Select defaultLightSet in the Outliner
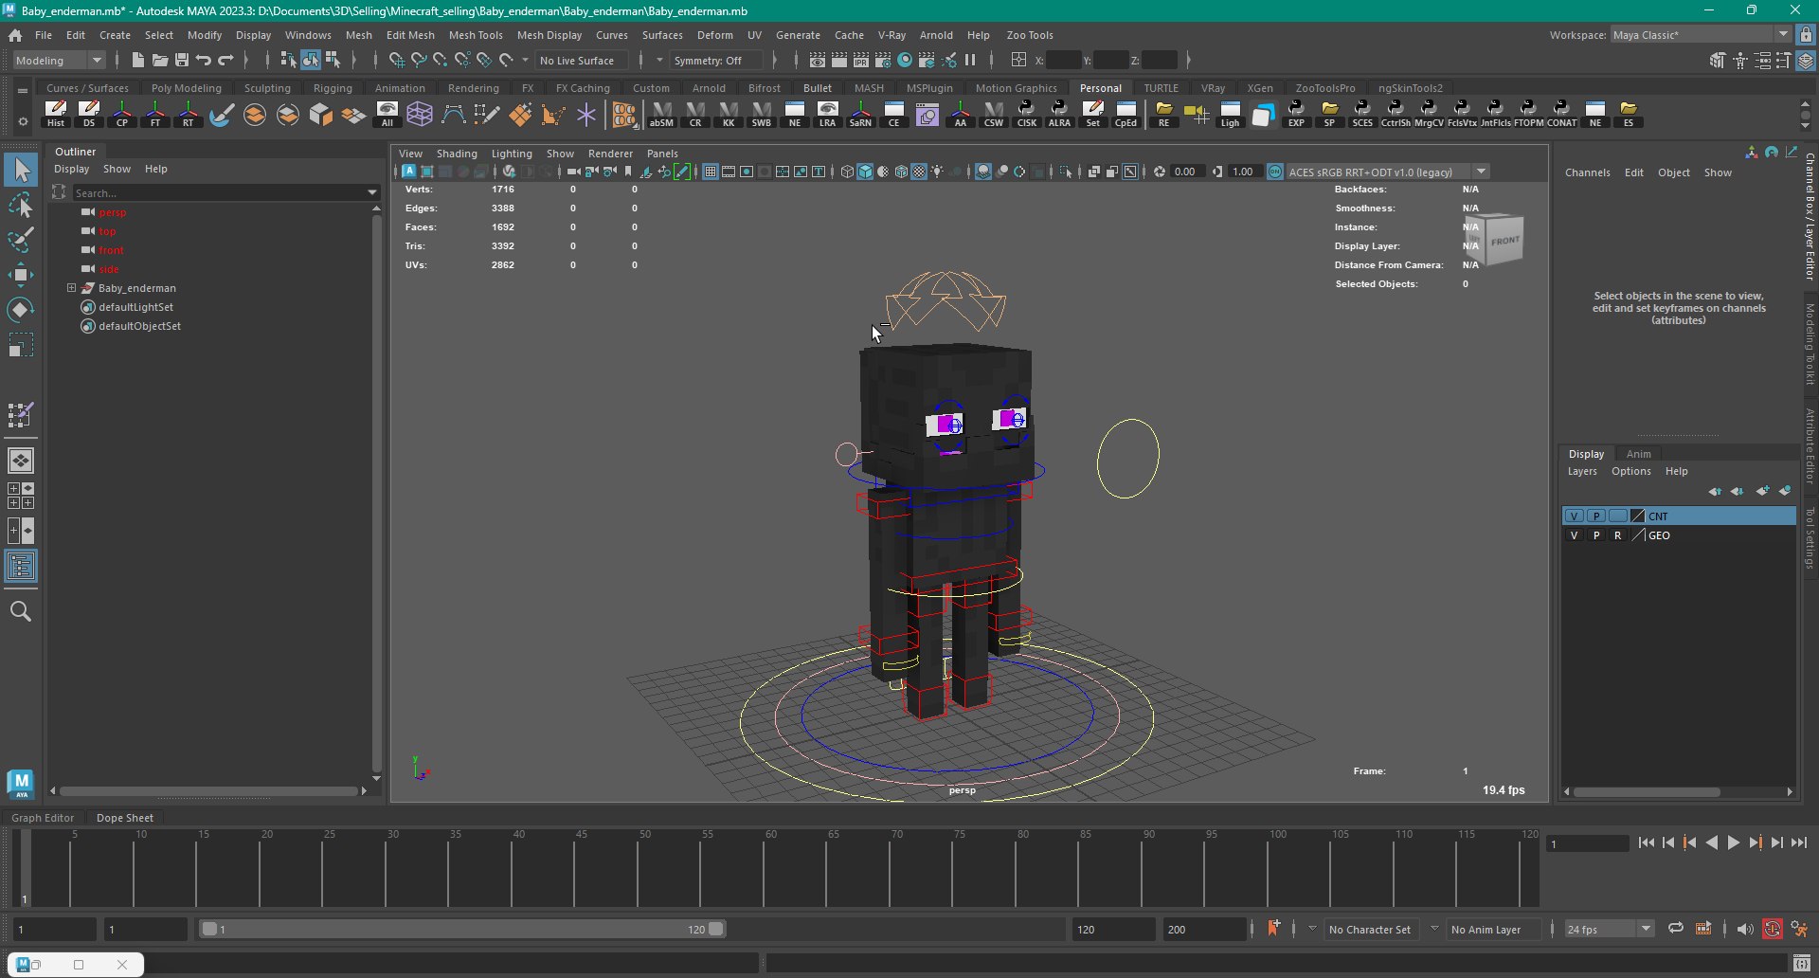1819x978 pixels. 135,307
